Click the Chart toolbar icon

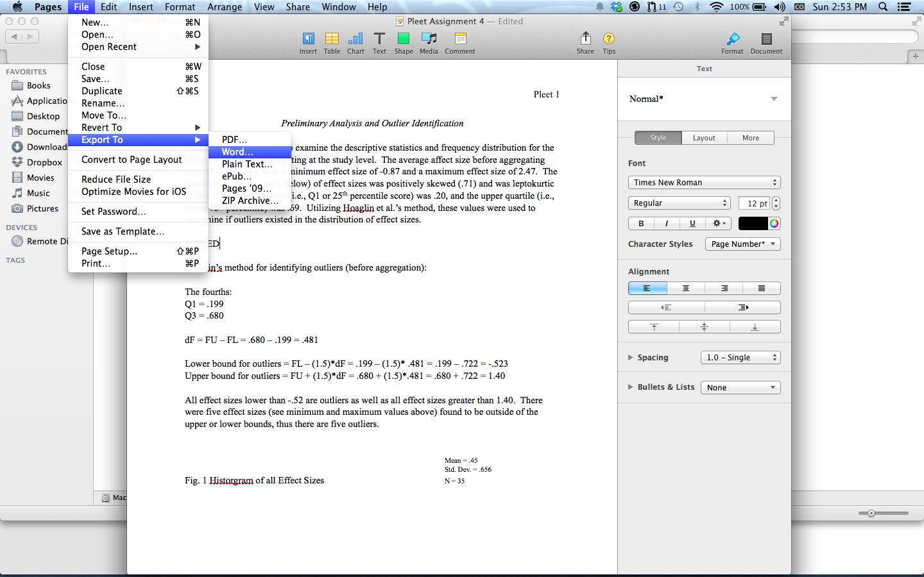tap(355, 40)
